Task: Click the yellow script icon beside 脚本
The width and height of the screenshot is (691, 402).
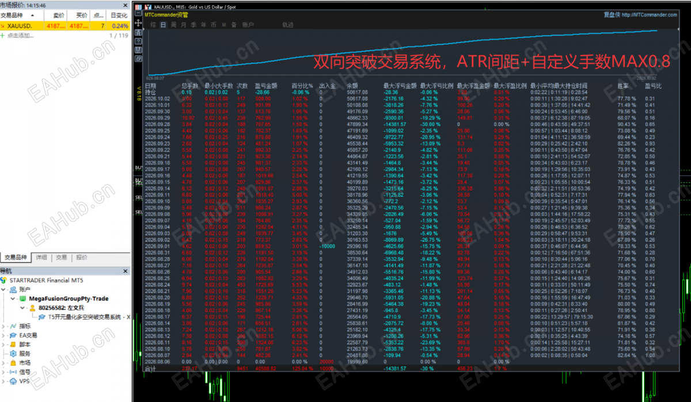Action: [13, 344]
